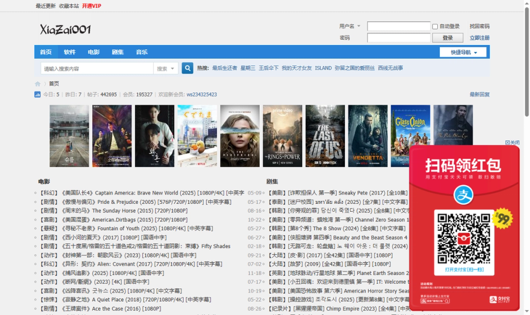Open the 最新回复 link
530x315 pixels.
pos(479,95)
